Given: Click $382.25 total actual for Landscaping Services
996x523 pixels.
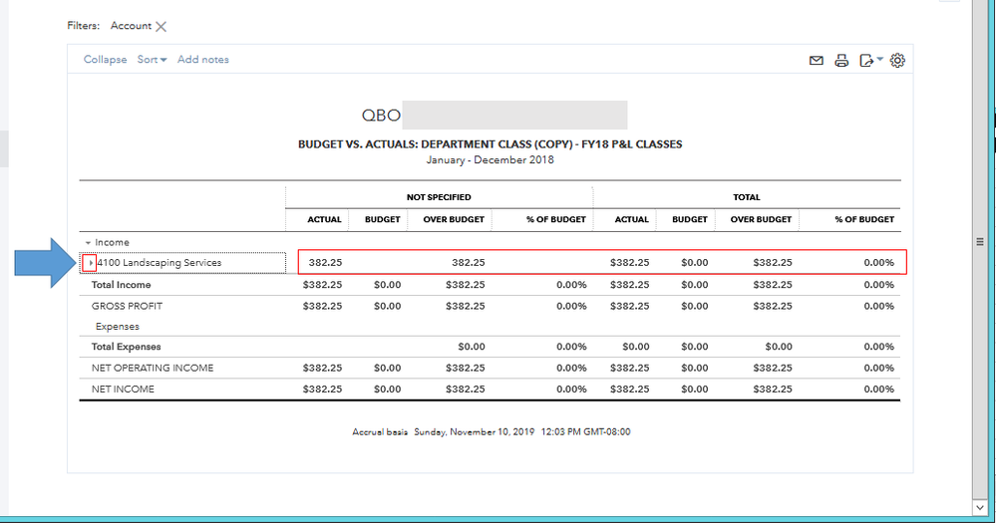Looking at the screenshot, I should pos(629,262).
